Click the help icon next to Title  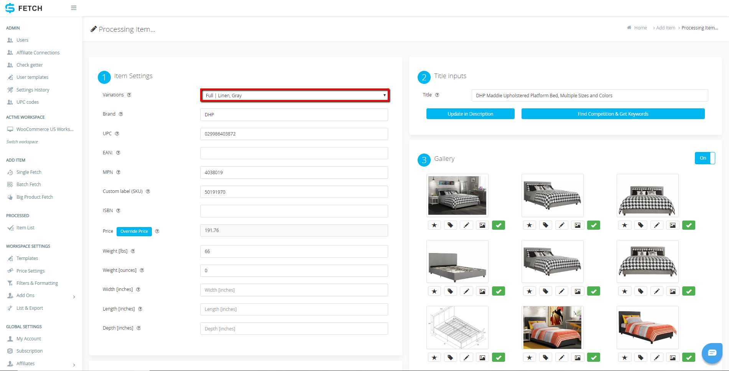click(x=437, y=95)
